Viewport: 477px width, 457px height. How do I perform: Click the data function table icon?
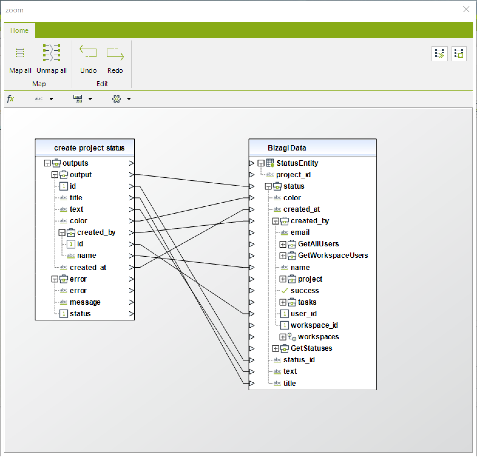point(78,99)
